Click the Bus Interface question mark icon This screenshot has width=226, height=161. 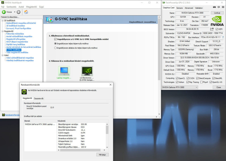click(x=223, y=37)
